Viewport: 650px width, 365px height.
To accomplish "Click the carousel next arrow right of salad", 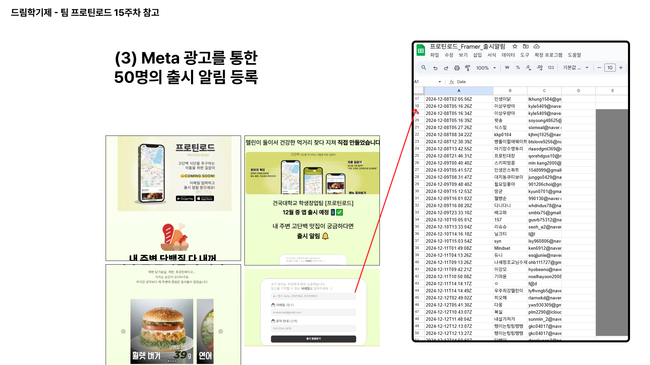I will tap(221, 332).
